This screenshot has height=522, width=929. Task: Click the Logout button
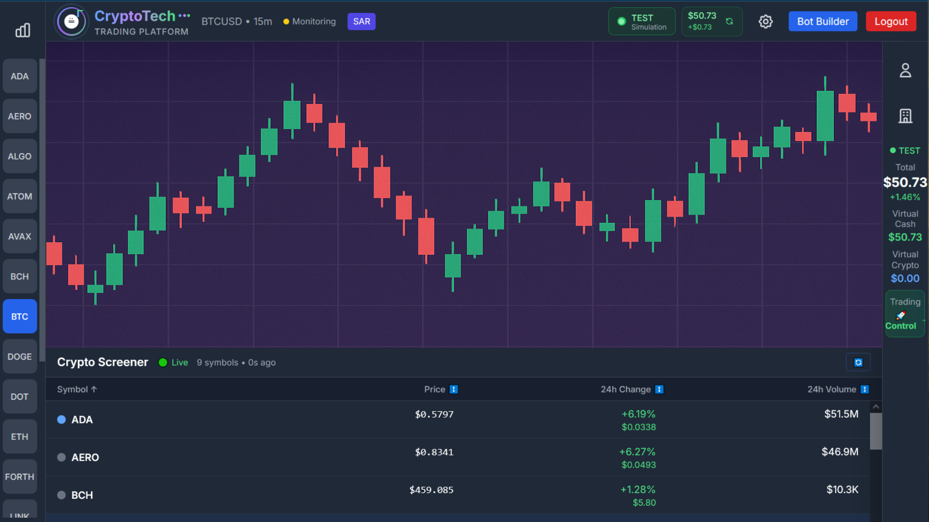(x=891, y=22)
